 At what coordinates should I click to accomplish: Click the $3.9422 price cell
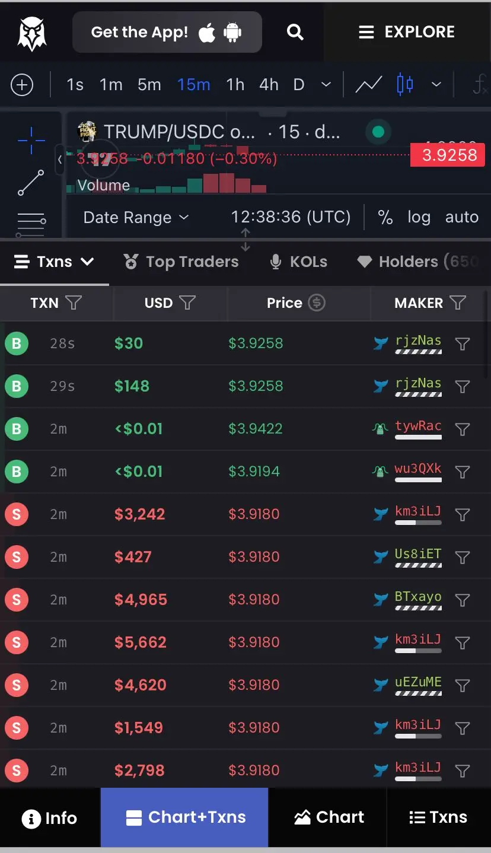[256, 429]
